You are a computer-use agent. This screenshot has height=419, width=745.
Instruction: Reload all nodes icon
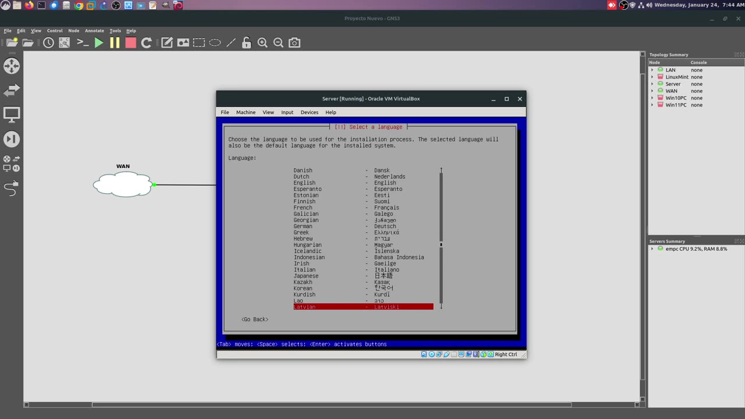pyautogui.click(x=147, y=42)
